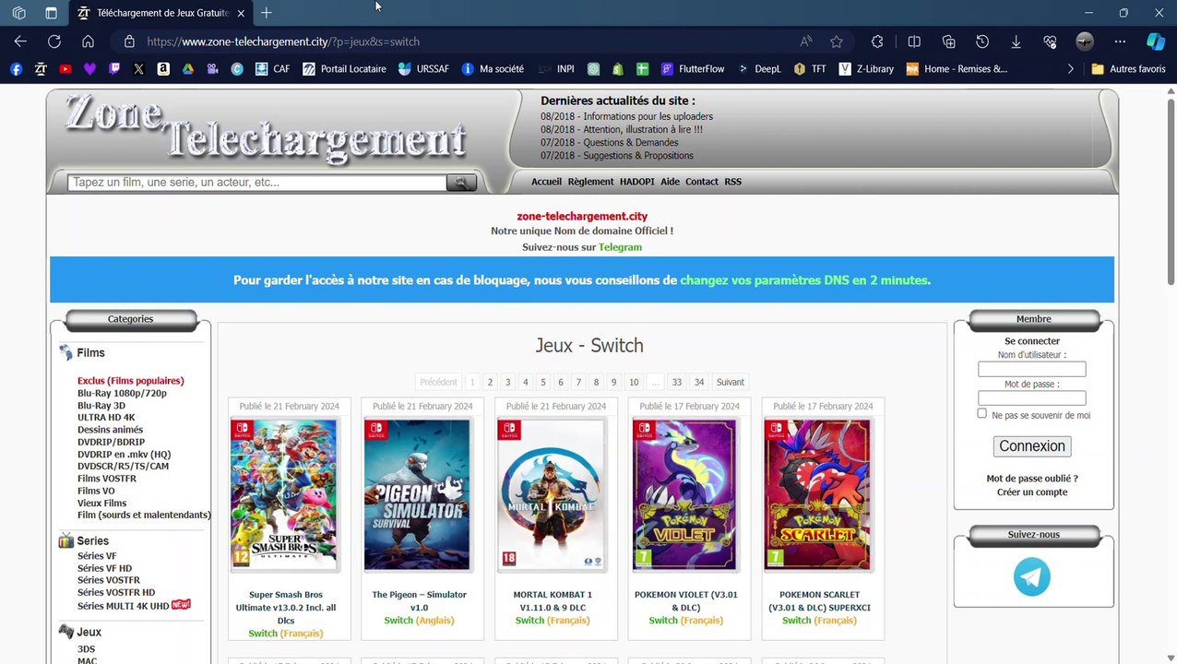
Task: Open the Copilot sidebar icon
Action: coord(1156,41)
